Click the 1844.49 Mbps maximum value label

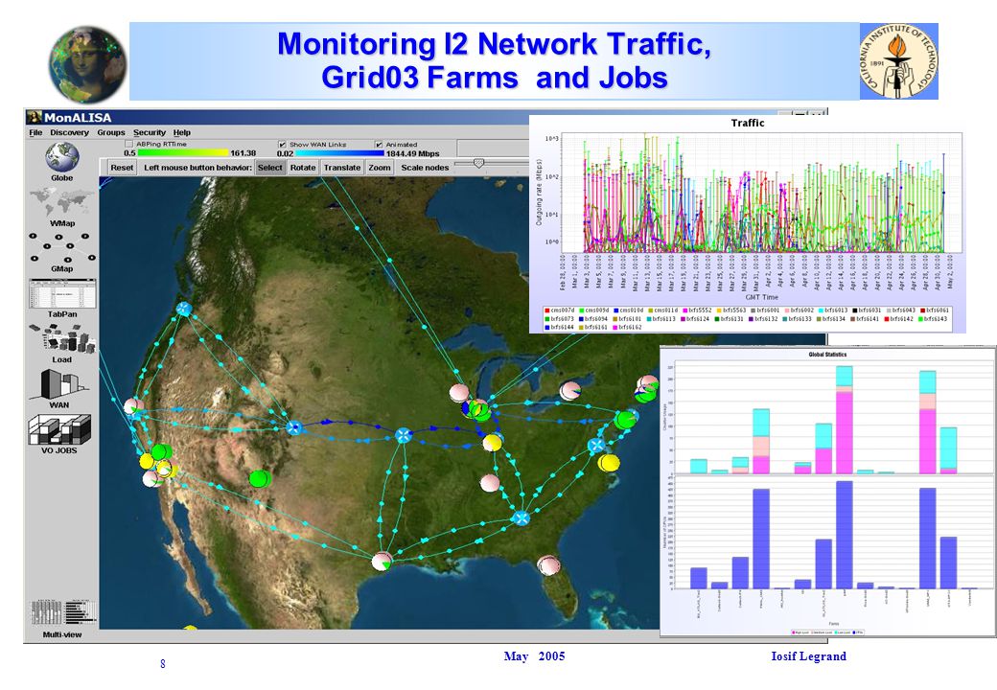(x=412, y=153)
